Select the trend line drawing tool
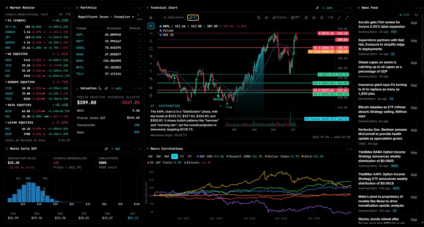424x227 pixels. (151, 33)
